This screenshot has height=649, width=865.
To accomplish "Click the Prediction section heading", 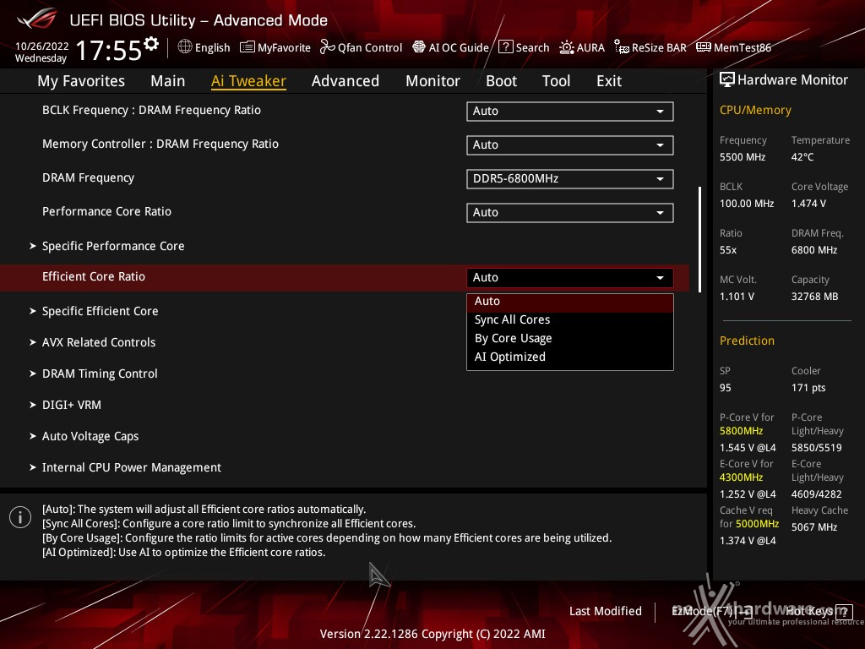I will pyautogui.click(x=747, y=341).
